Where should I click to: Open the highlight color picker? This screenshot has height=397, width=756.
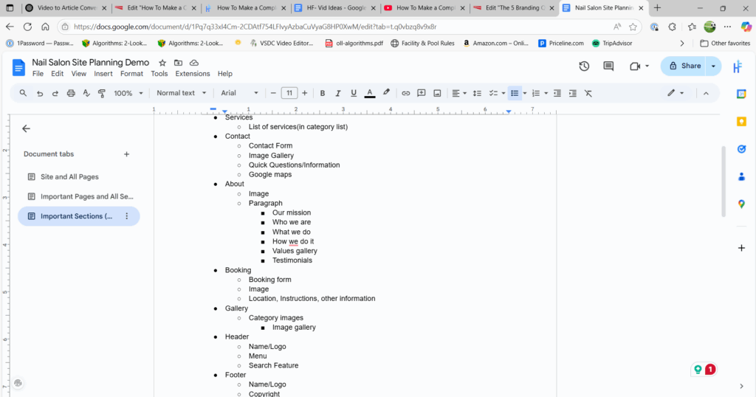386,93
